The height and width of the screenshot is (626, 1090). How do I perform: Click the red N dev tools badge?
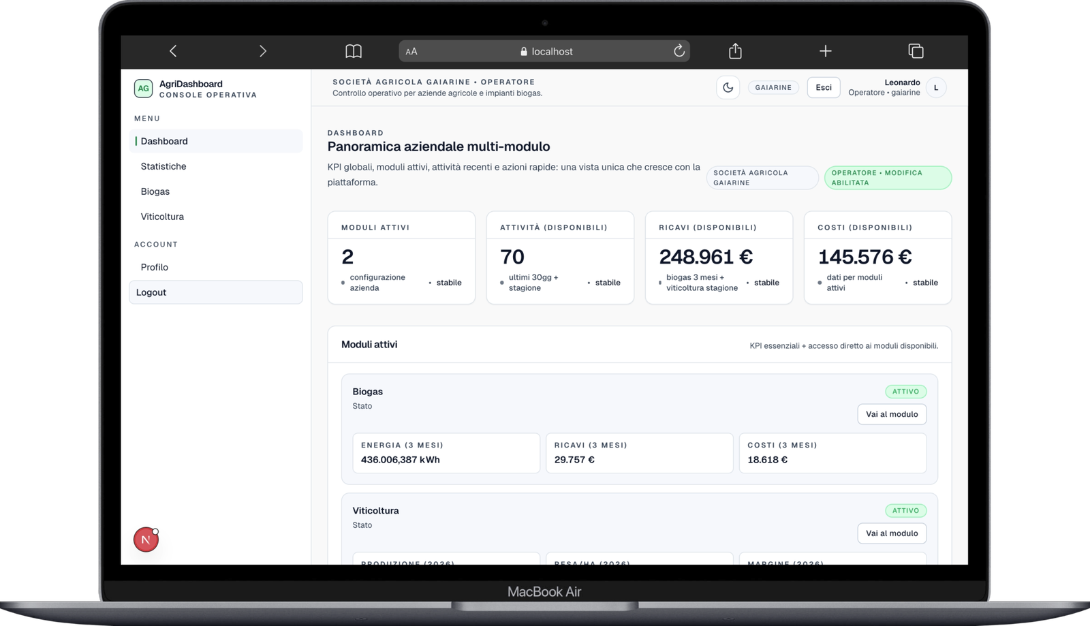pyautogui.click(x=146, y=539)
